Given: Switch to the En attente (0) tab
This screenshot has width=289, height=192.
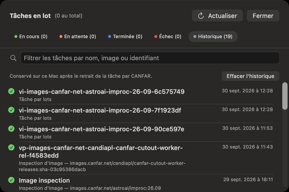Looking at the screenshot, I should pos(78,37).
